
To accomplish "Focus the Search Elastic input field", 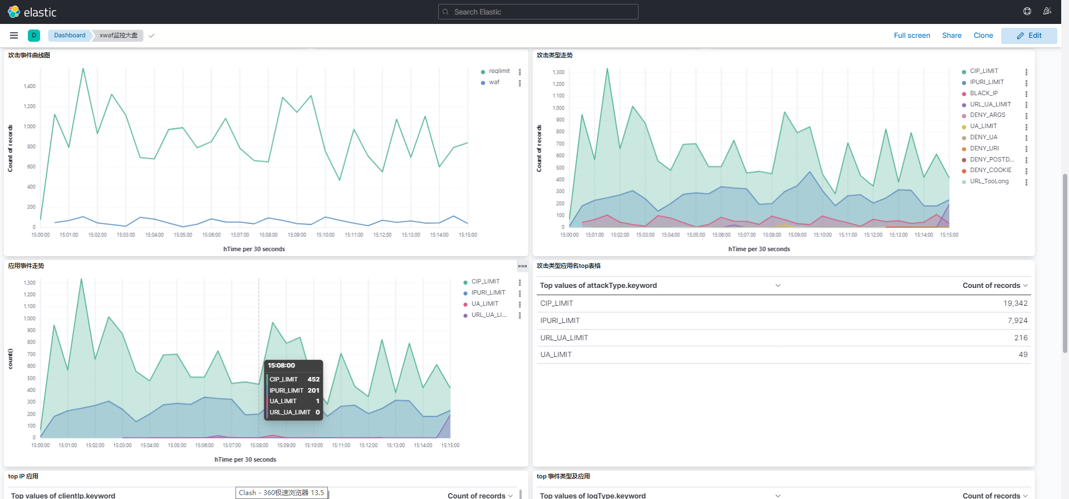I will pos(538,12).
